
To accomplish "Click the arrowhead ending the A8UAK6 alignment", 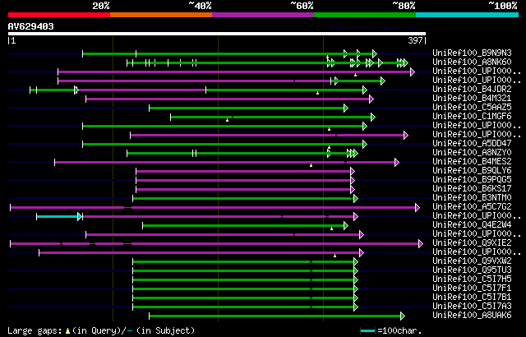I will click(x=403, y=316).
